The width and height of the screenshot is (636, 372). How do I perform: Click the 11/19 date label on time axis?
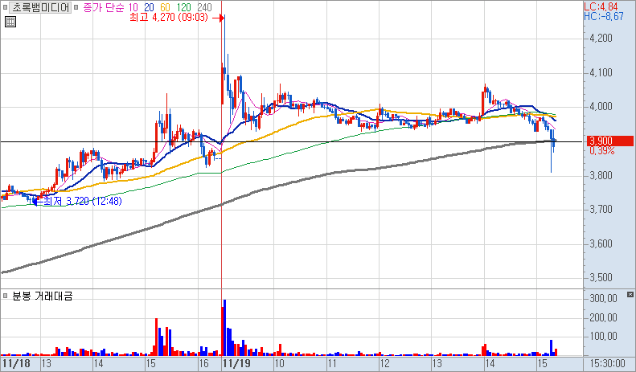pos(237,363)
